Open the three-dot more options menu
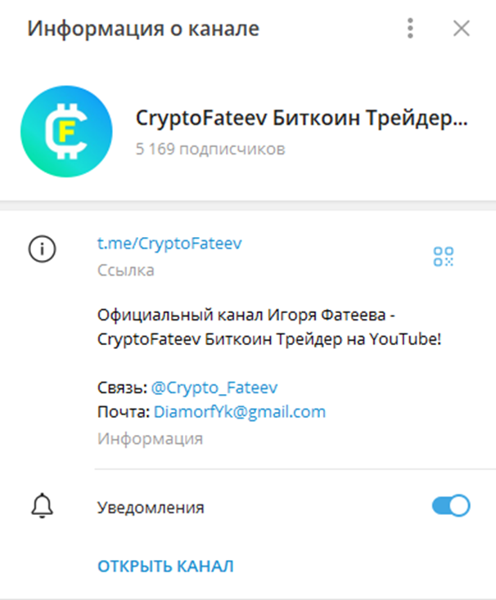The height and width of the screenshot is (600, 496). [410, 29]
